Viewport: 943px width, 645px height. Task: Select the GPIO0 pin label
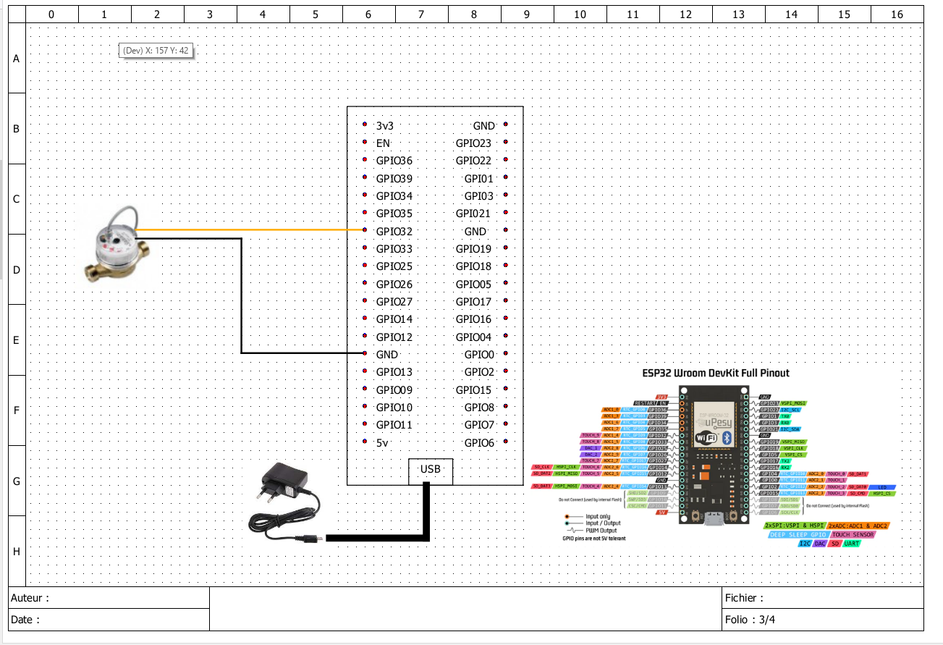click(x=479, y=355)
